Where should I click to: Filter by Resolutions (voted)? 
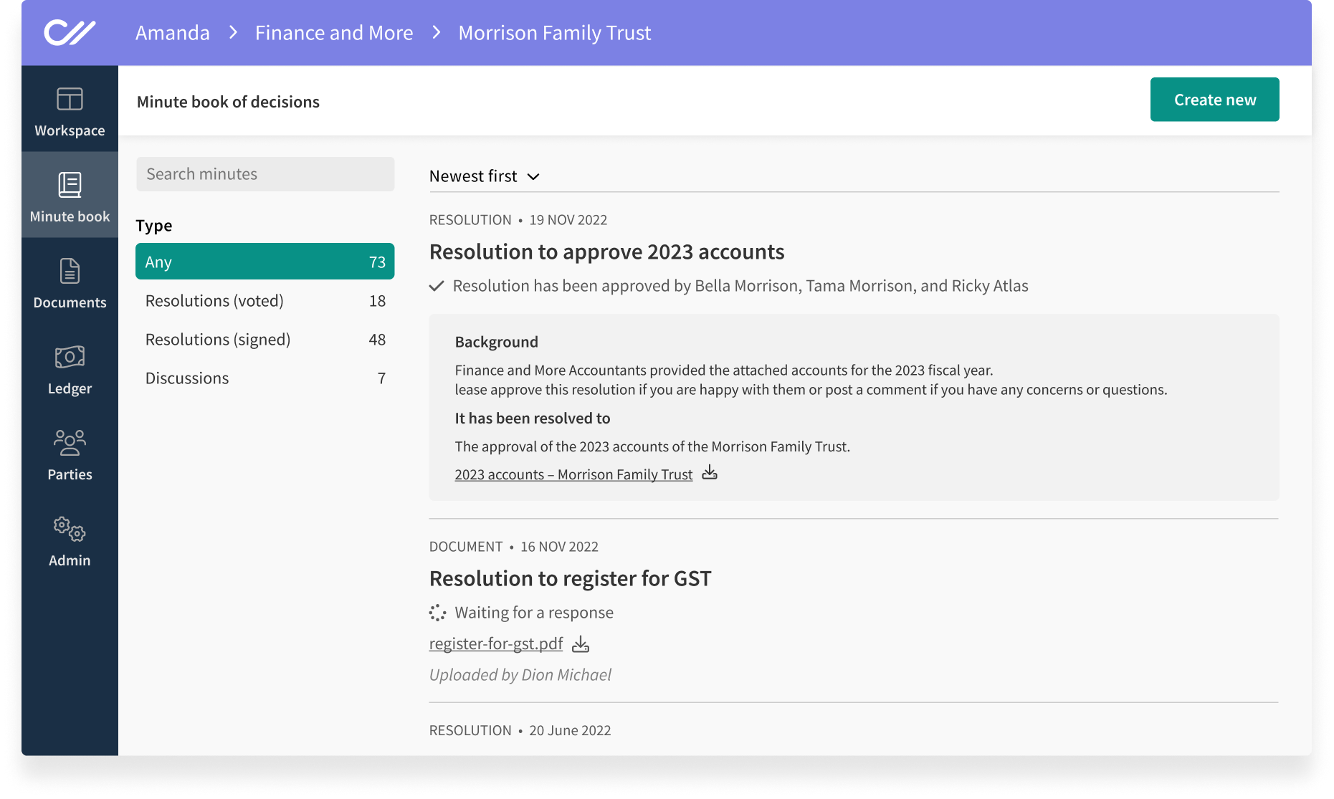coord(265,301)
